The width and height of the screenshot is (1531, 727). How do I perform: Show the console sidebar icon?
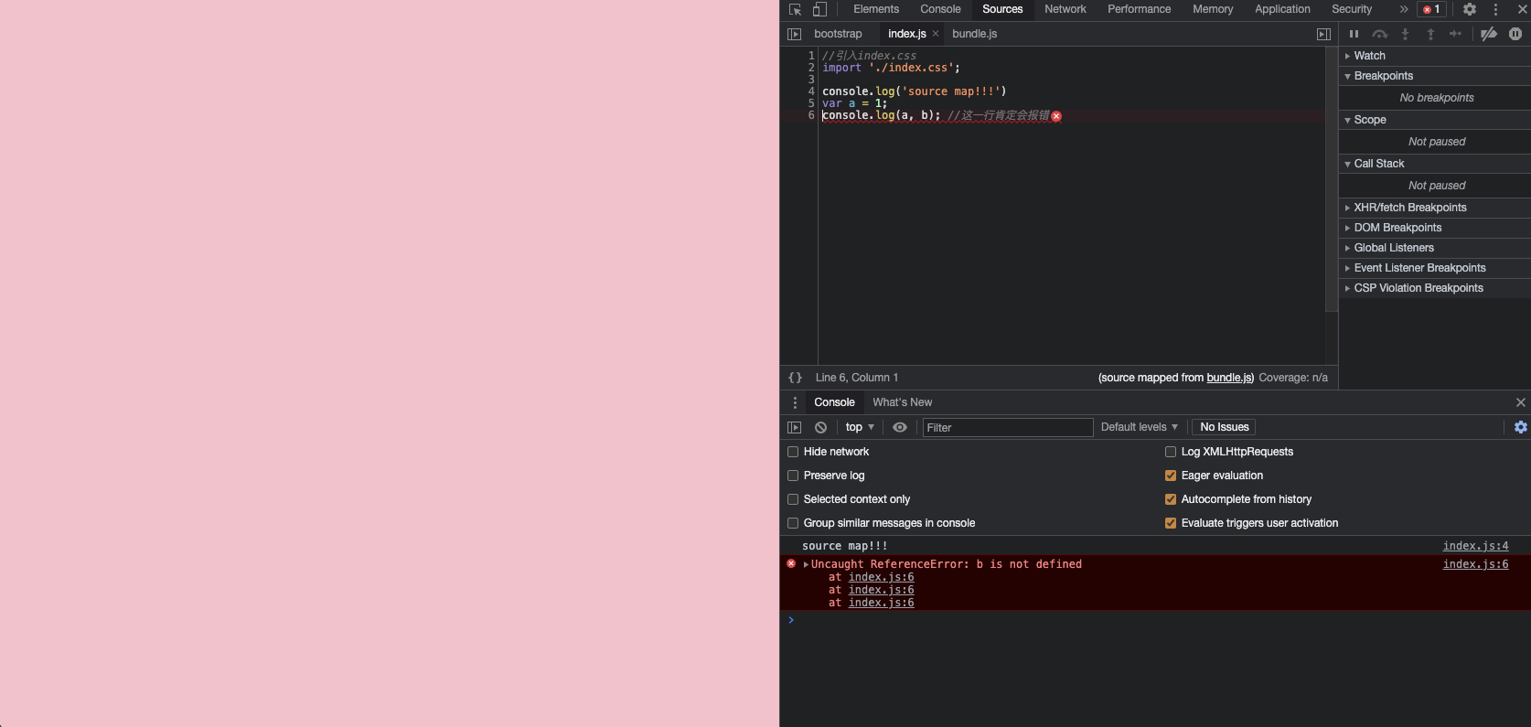(x=794, y=427)
